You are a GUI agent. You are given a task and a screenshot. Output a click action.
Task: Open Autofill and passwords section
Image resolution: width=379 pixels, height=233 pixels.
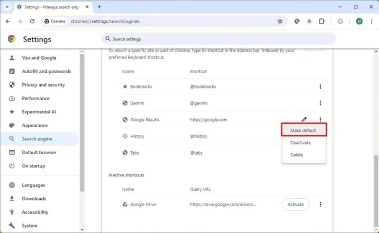pos(39,71)
